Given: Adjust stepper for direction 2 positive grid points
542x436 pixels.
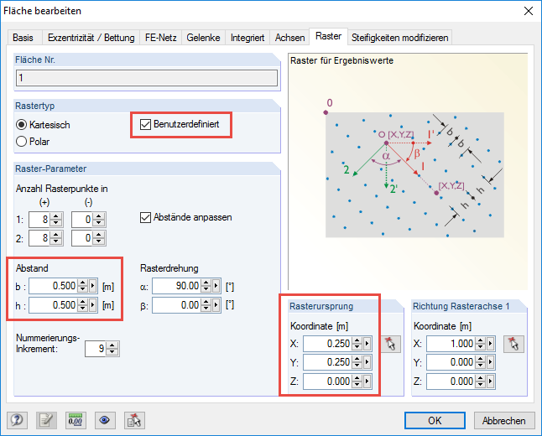Looking at the screenshot, I should pos(56,238).
